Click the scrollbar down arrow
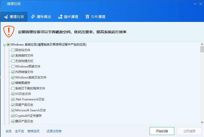 (x=202, y=122)
